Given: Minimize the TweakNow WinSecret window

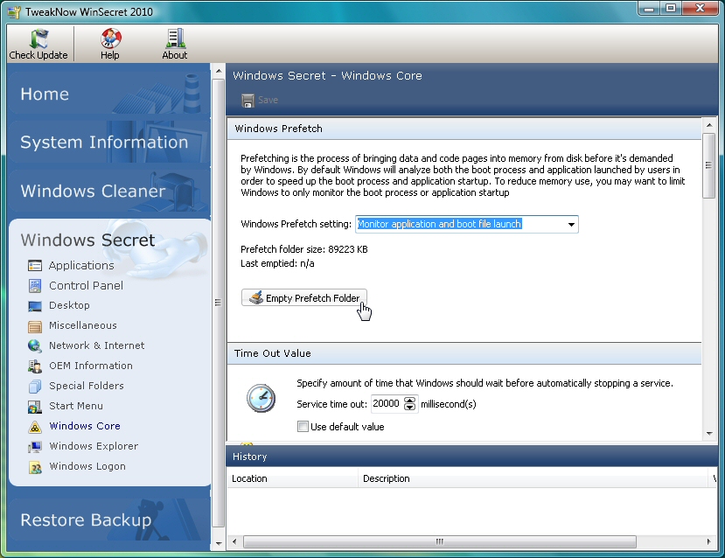Looking at the screenshot, I should (x=650, y=8).
